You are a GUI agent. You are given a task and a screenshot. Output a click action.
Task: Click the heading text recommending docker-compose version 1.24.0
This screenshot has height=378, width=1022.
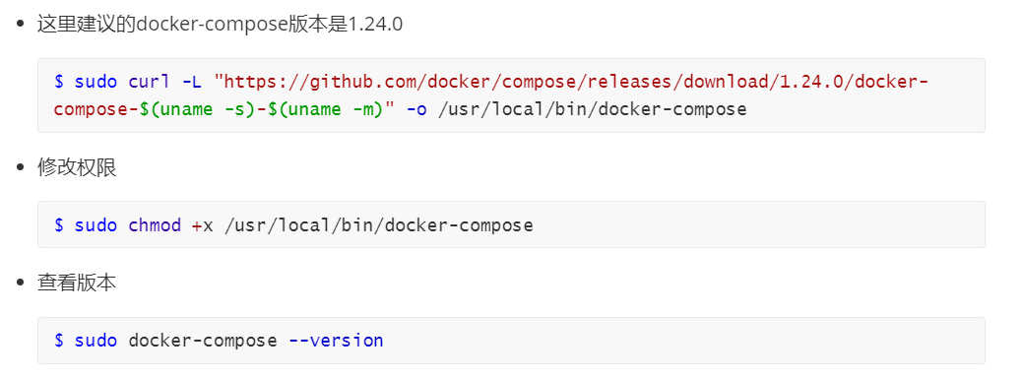221,25
